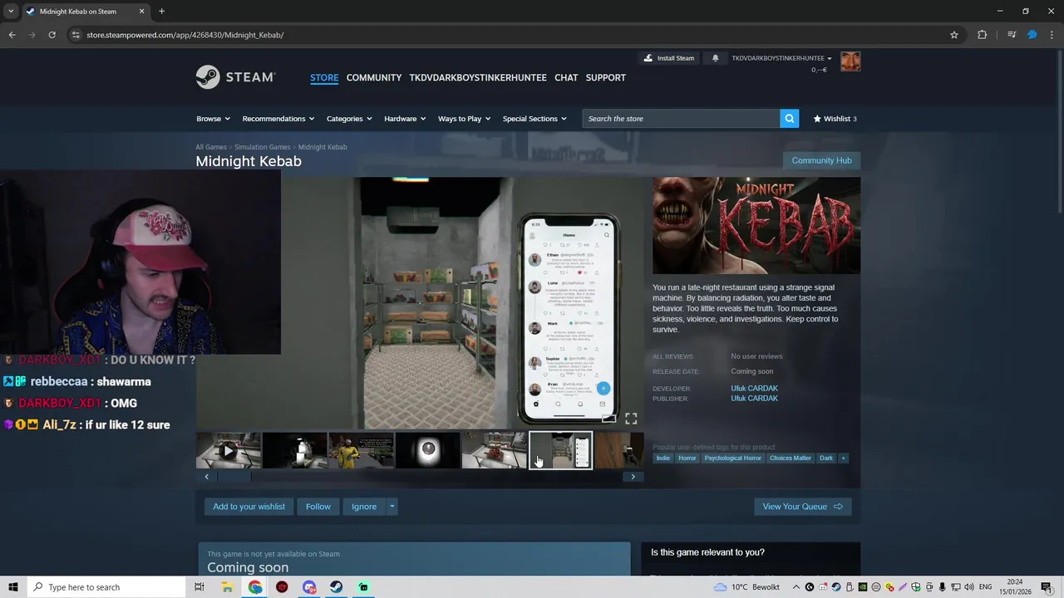Open the TKDVDARKBOYSTINKERHUNTEE profile menu

click(478, 77)
